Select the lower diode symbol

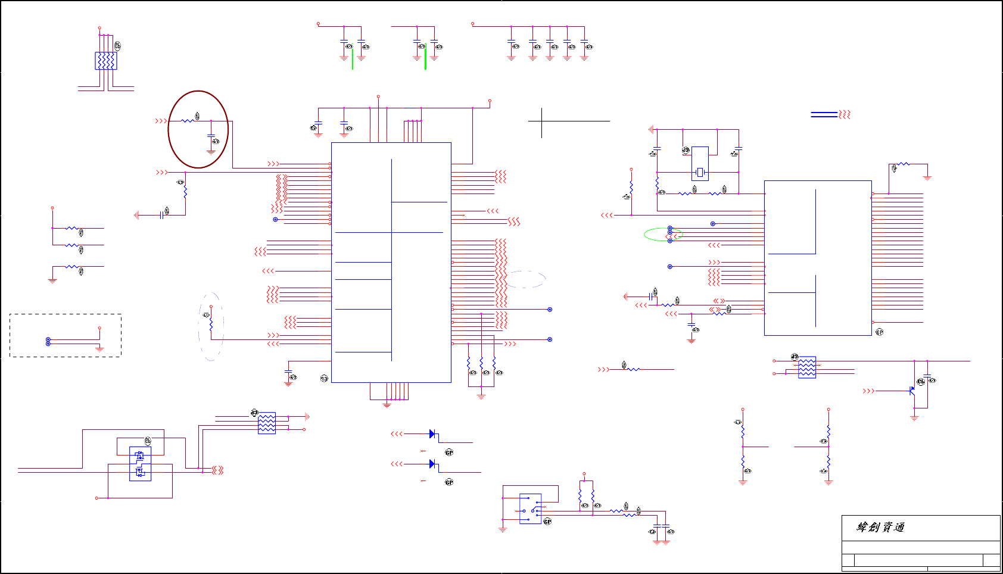(x=432, y=464)
